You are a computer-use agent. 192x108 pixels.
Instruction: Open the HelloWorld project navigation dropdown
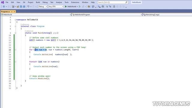36,15
